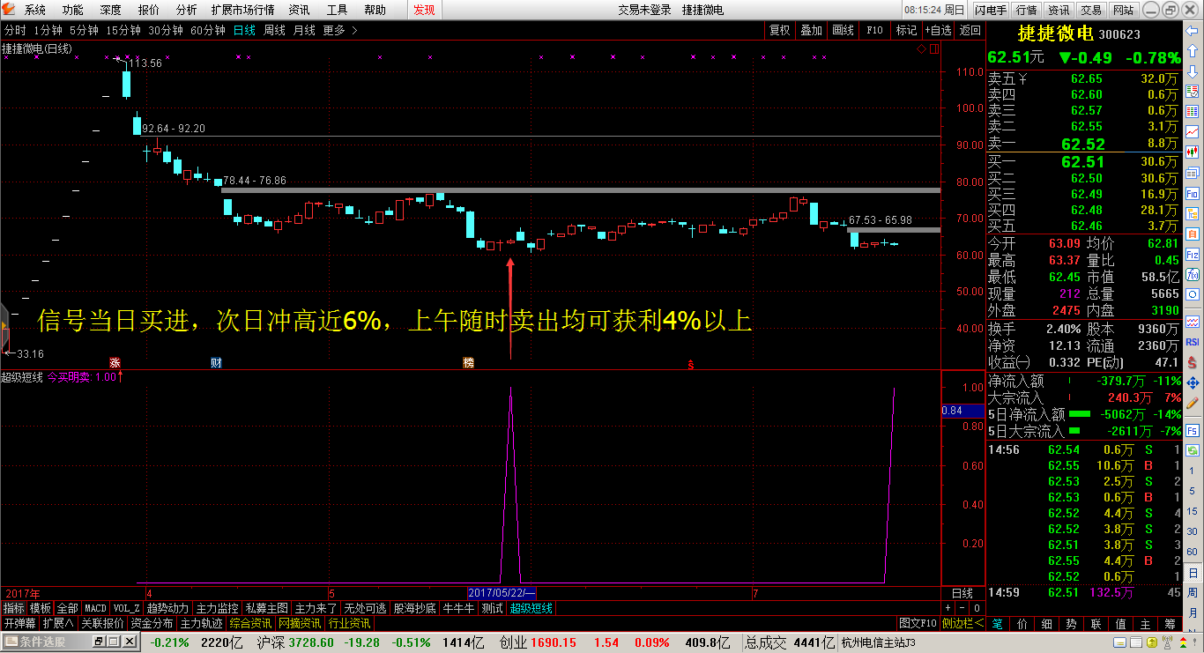Click the 图文F10 button
This screenshot has width=1204, height=653.
(x=918, y=623)
